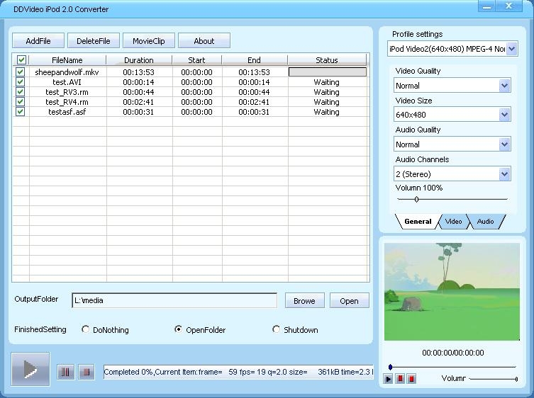The height and width of the screenshot is (398, 534).
Task: Switch to the Audio settings tab
Action: tap(485, 222)
